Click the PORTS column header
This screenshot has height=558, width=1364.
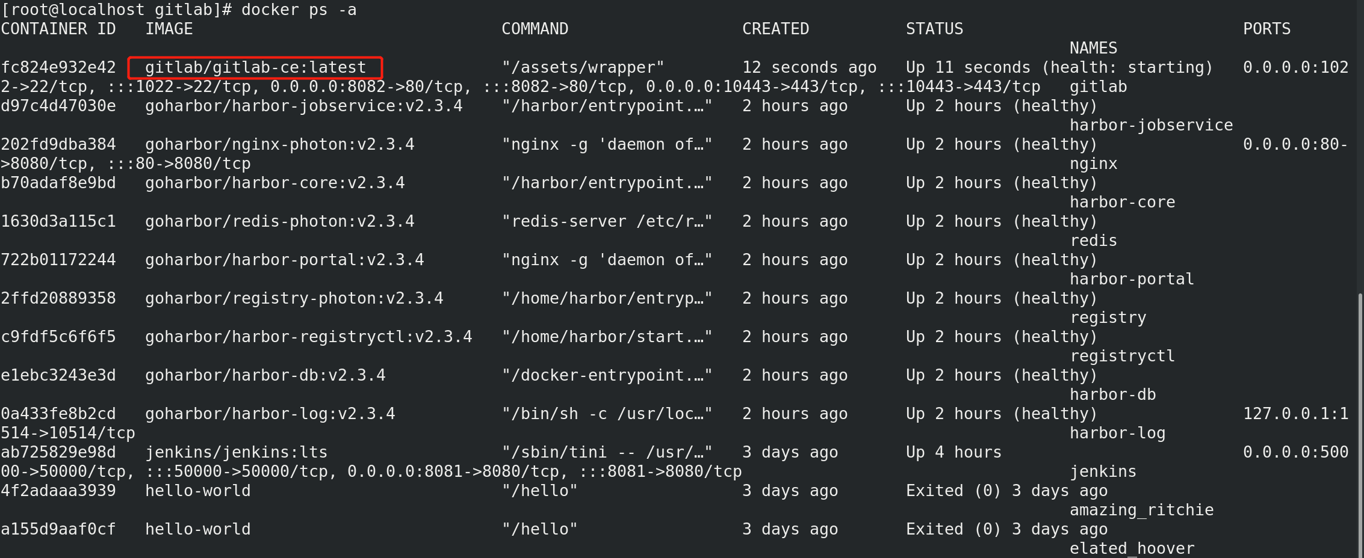pyautogui.click(x=1267, y=29)
